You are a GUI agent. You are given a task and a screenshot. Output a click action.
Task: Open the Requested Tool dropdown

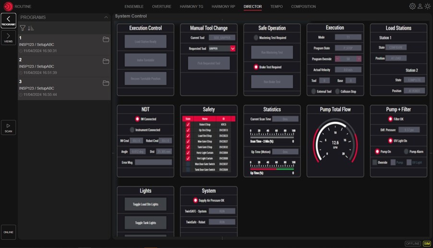(x=233, y=48)
